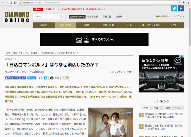This screenshot has width=191, height=137.
Task: Click the printer icon to print the article
Action: (x=52, y=78)
